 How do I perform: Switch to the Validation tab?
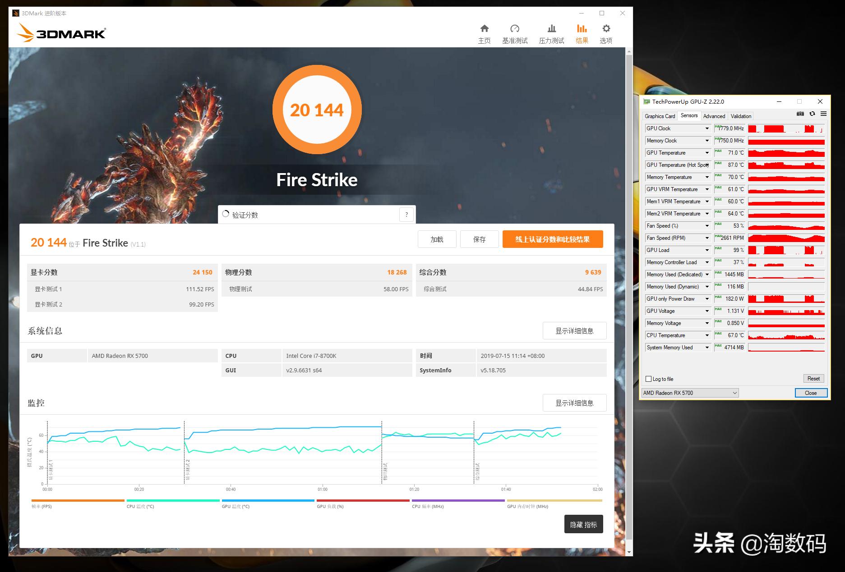(741, 116)
